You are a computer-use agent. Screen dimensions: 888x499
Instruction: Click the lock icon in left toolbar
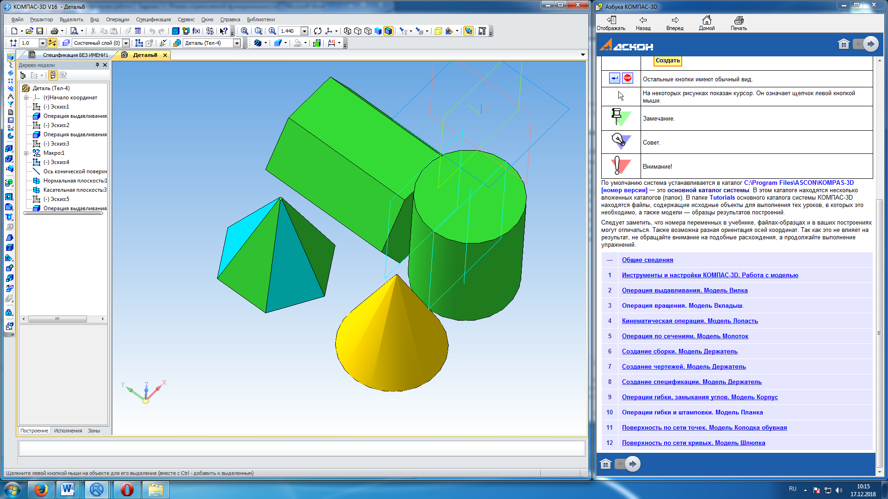click(x=10, y=313)
